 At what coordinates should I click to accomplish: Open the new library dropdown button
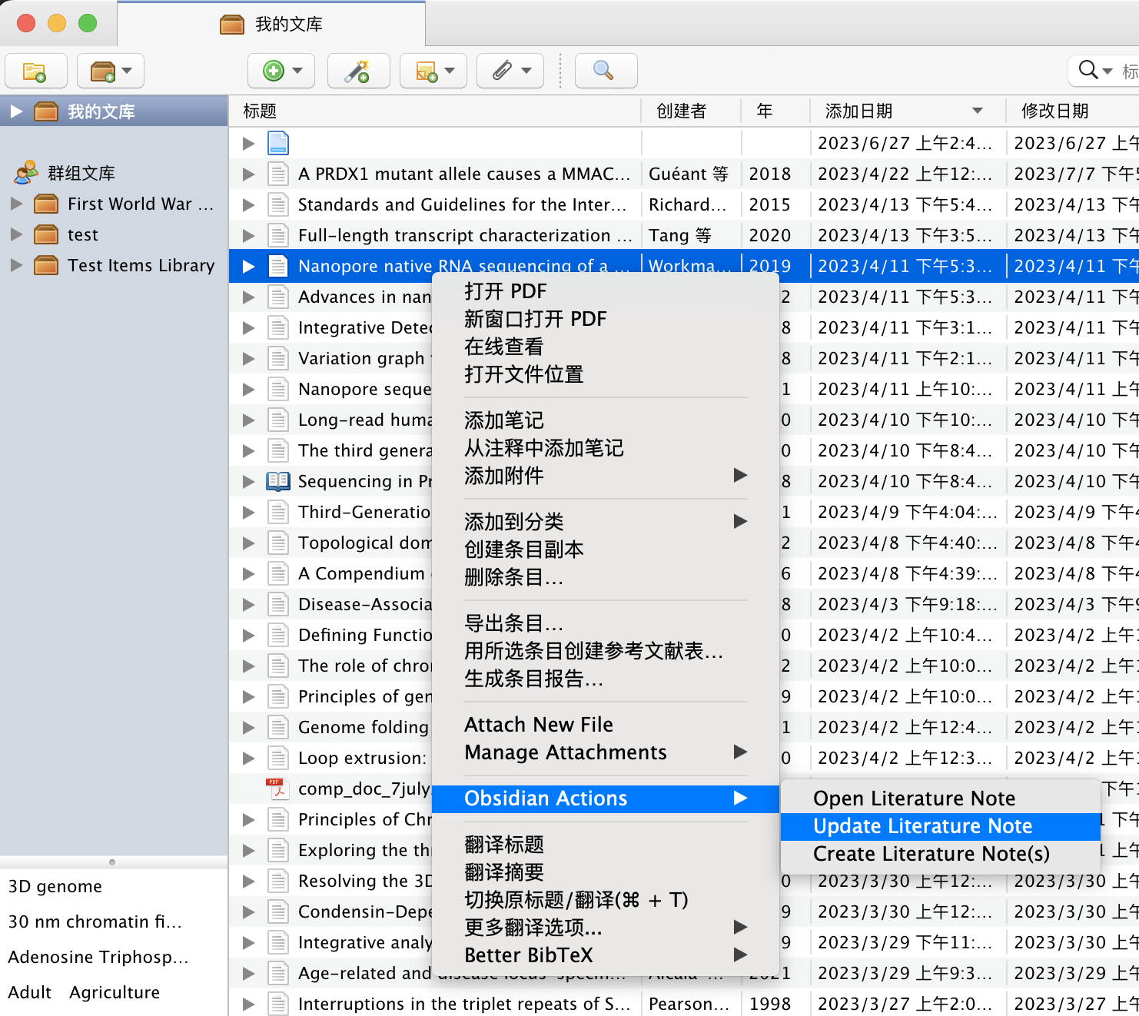point(111,71)
